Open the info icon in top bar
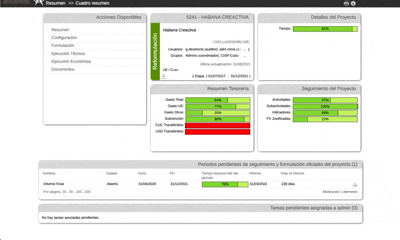The height and width of the screenshot is (240, 400). 353,3
